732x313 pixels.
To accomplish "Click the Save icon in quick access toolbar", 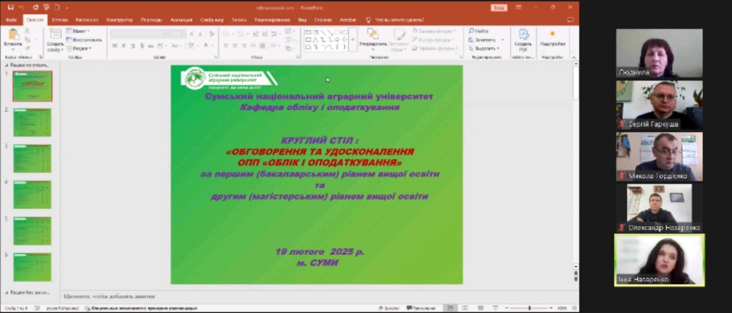I will click(x=11, y=8).
